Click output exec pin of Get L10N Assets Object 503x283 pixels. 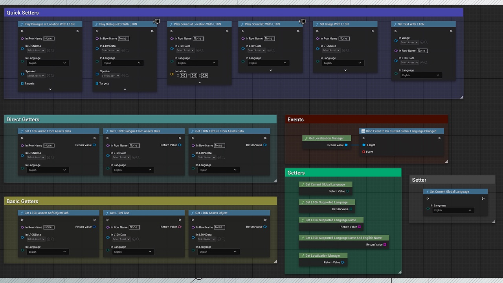tap(265, 220)
